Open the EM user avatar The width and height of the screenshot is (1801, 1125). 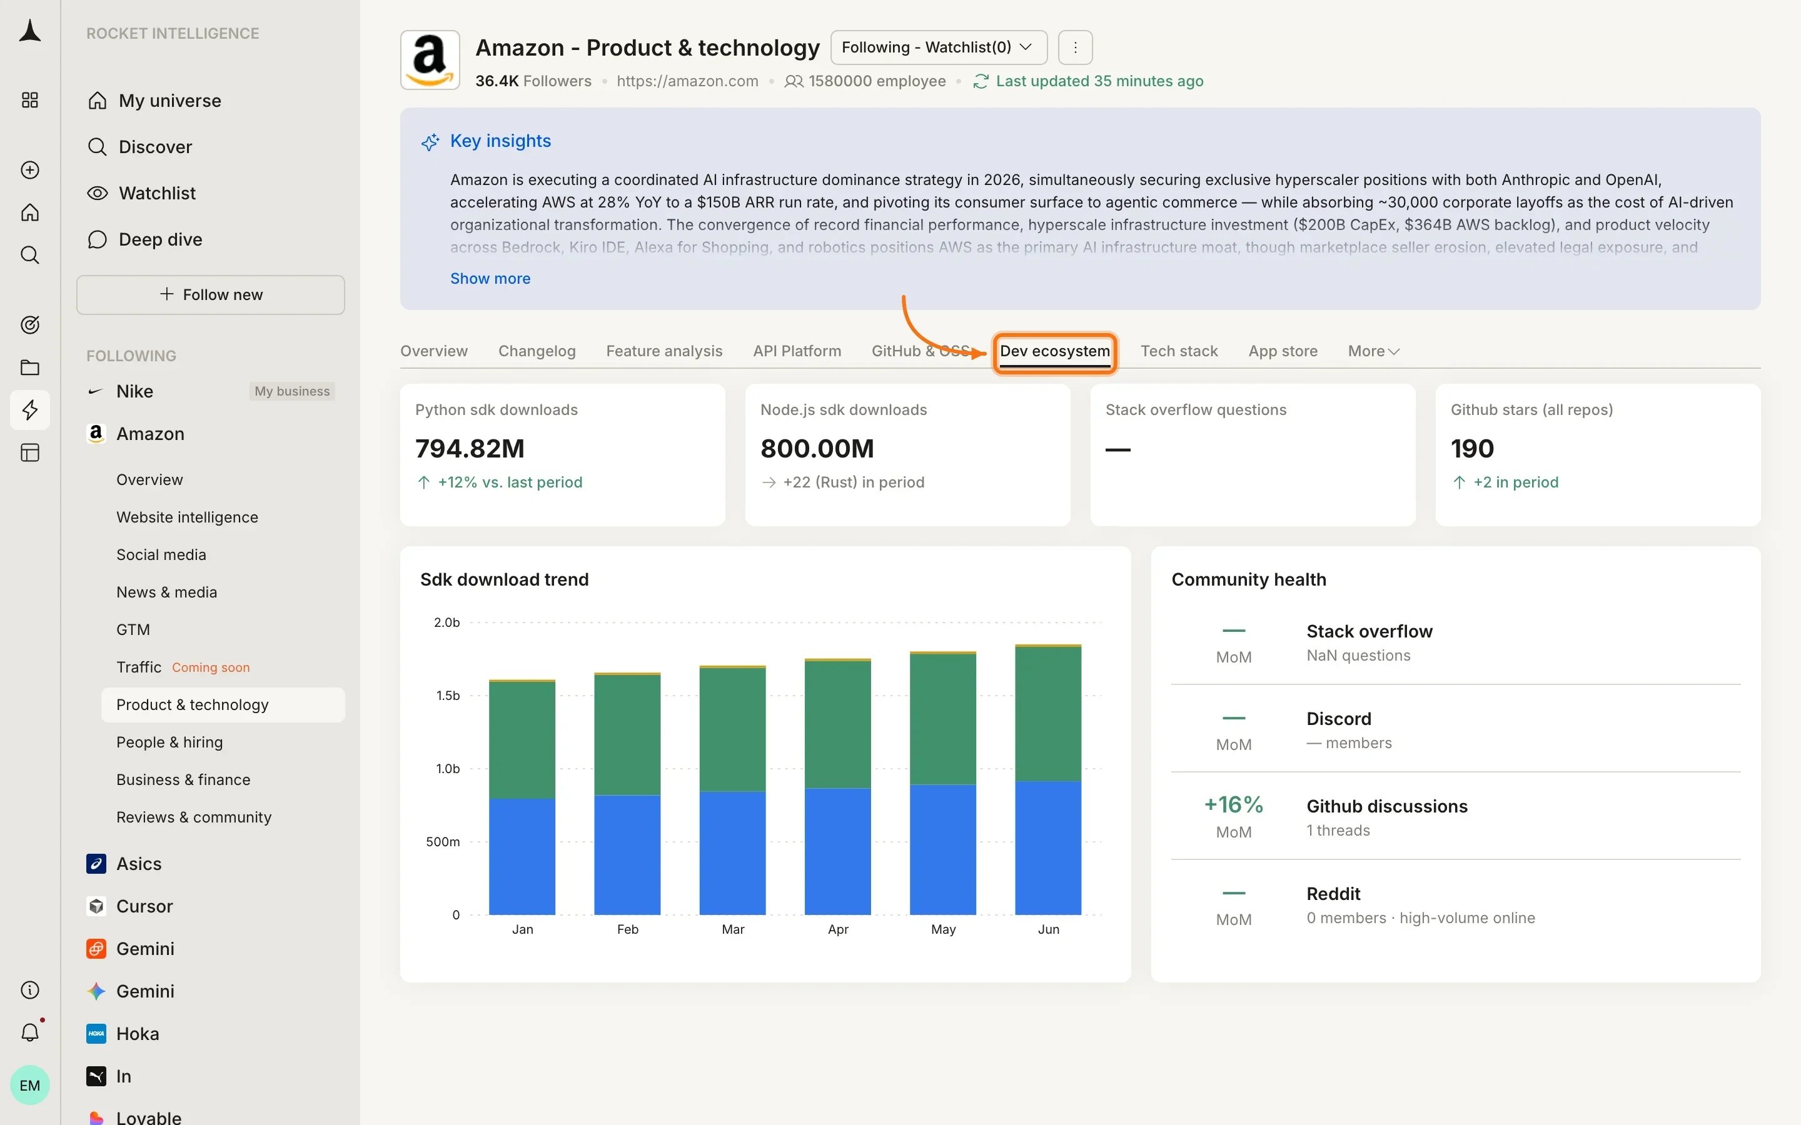point(30,1086)
